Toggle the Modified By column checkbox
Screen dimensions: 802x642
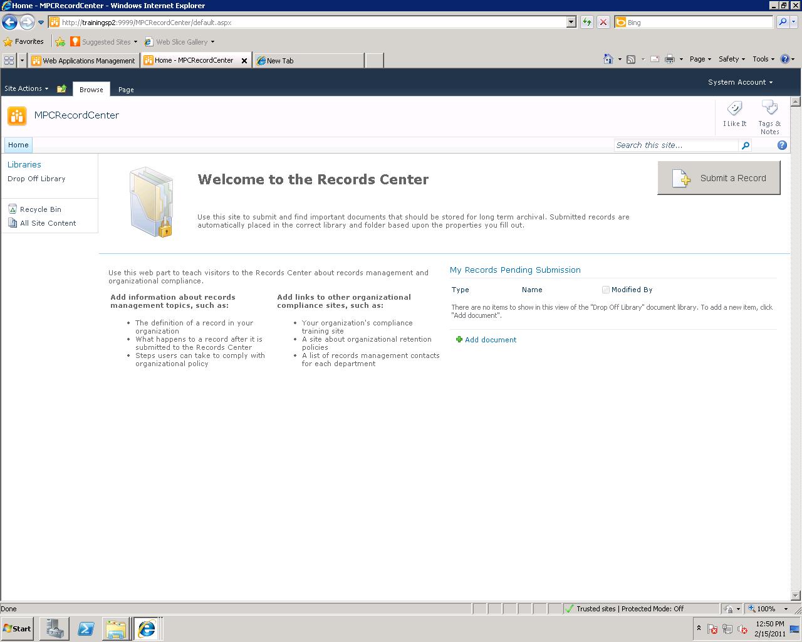tap(605, 289)
